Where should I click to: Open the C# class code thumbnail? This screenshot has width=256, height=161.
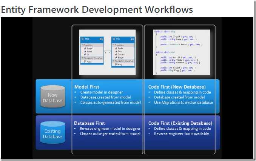click(x=181, y=52)
